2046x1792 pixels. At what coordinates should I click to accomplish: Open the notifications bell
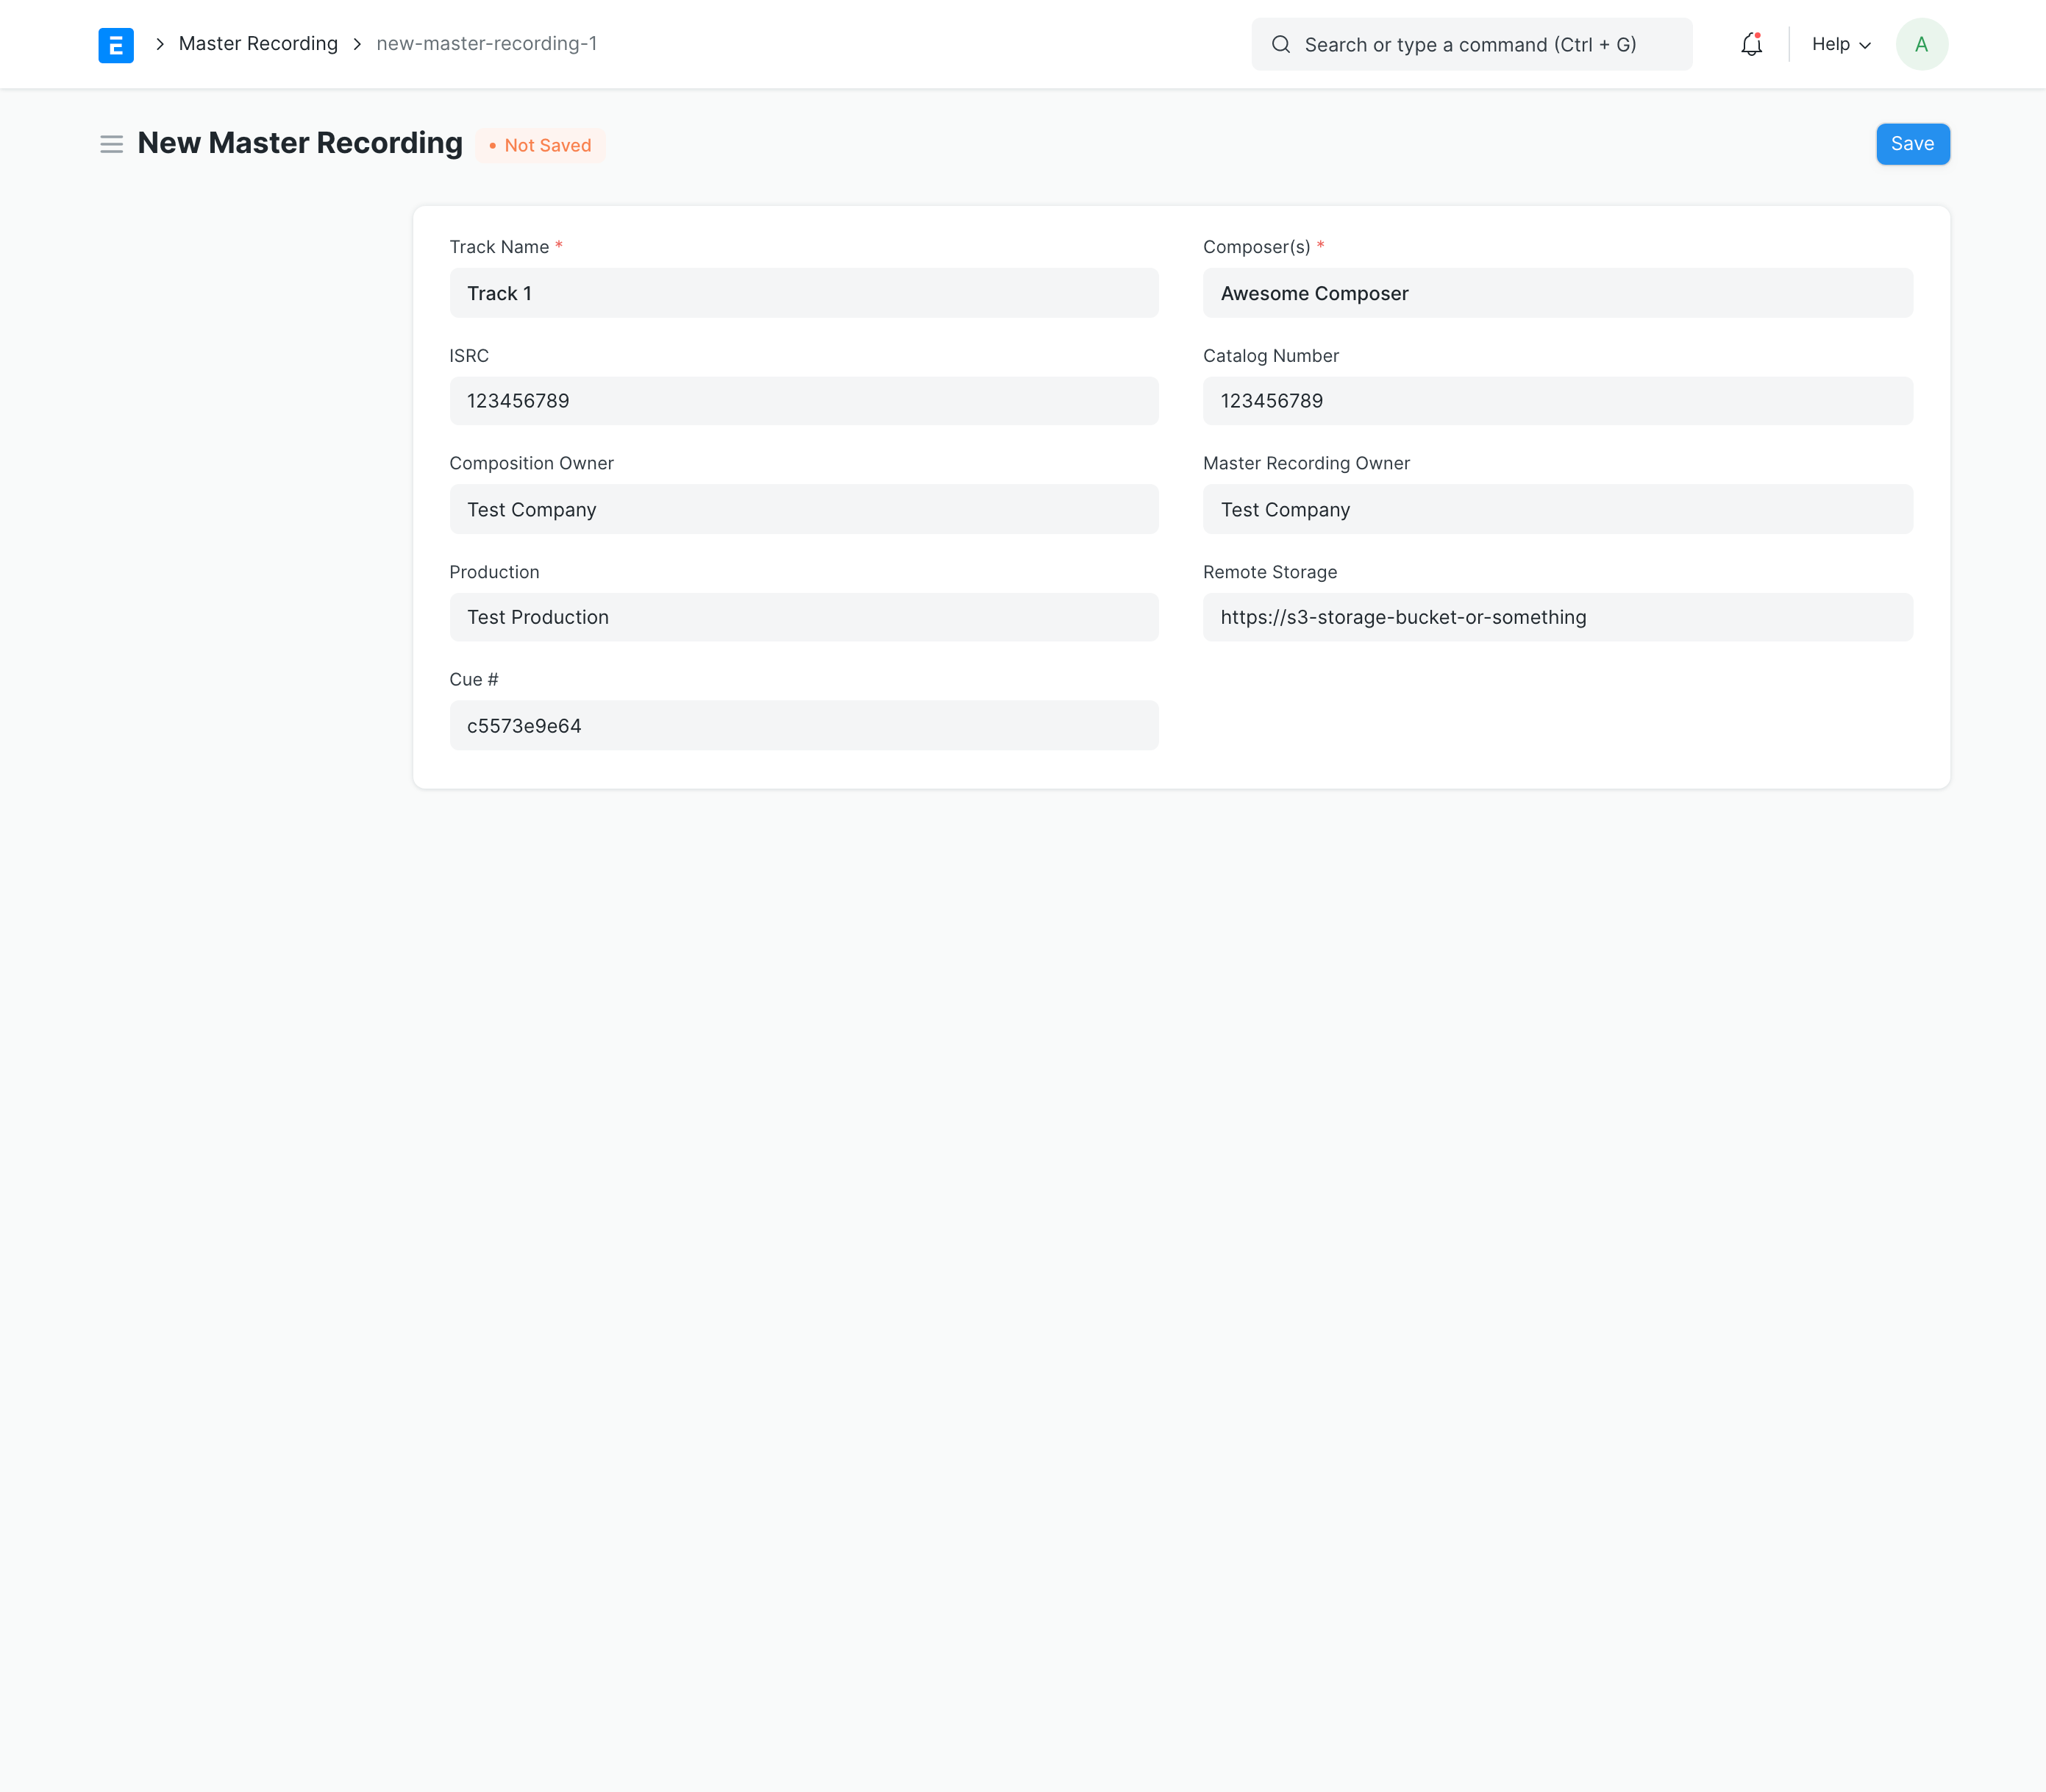1751,45
